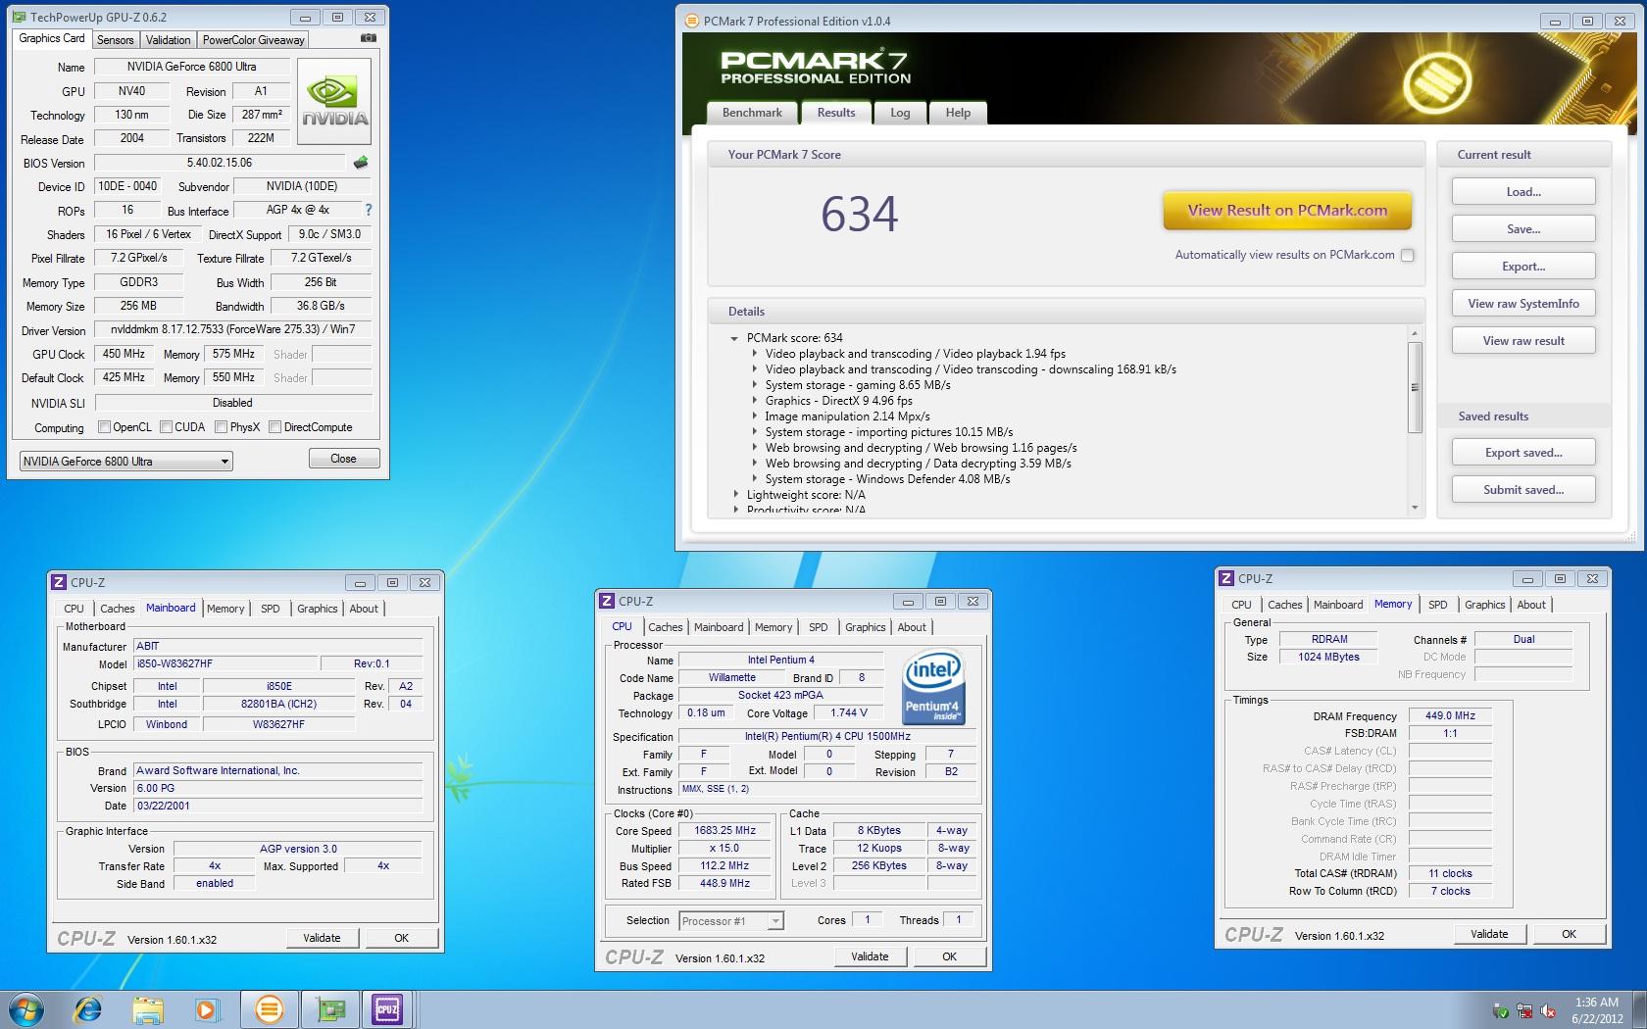Viewport: 1647px width, 1029px height.
Task: Click the NVIDIA logo in GPU-Z
Action: 334,101
